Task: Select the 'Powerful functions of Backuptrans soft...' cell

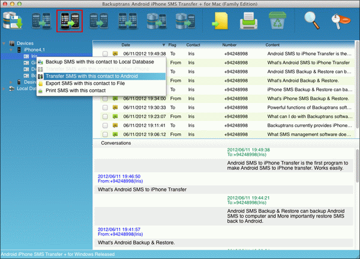Action: (x=309, y=108)
